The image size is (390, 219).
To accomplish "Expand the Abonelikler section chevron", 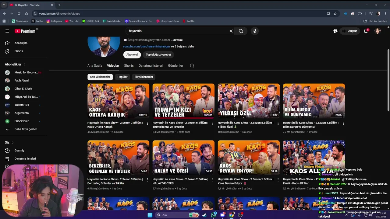I will pos(25,64).
